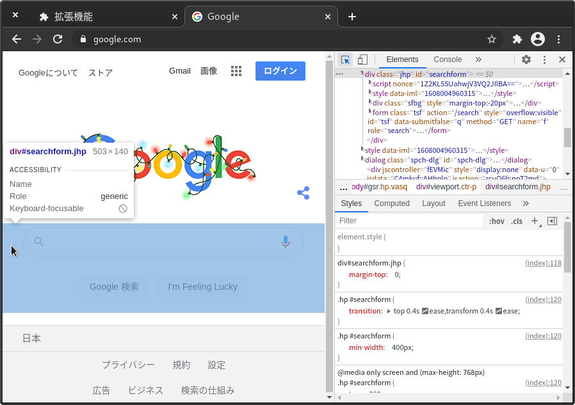Open the DevTools three-dot customize menu
The width and height of the screenshot is (575, 405).
(x=544, y=60)
